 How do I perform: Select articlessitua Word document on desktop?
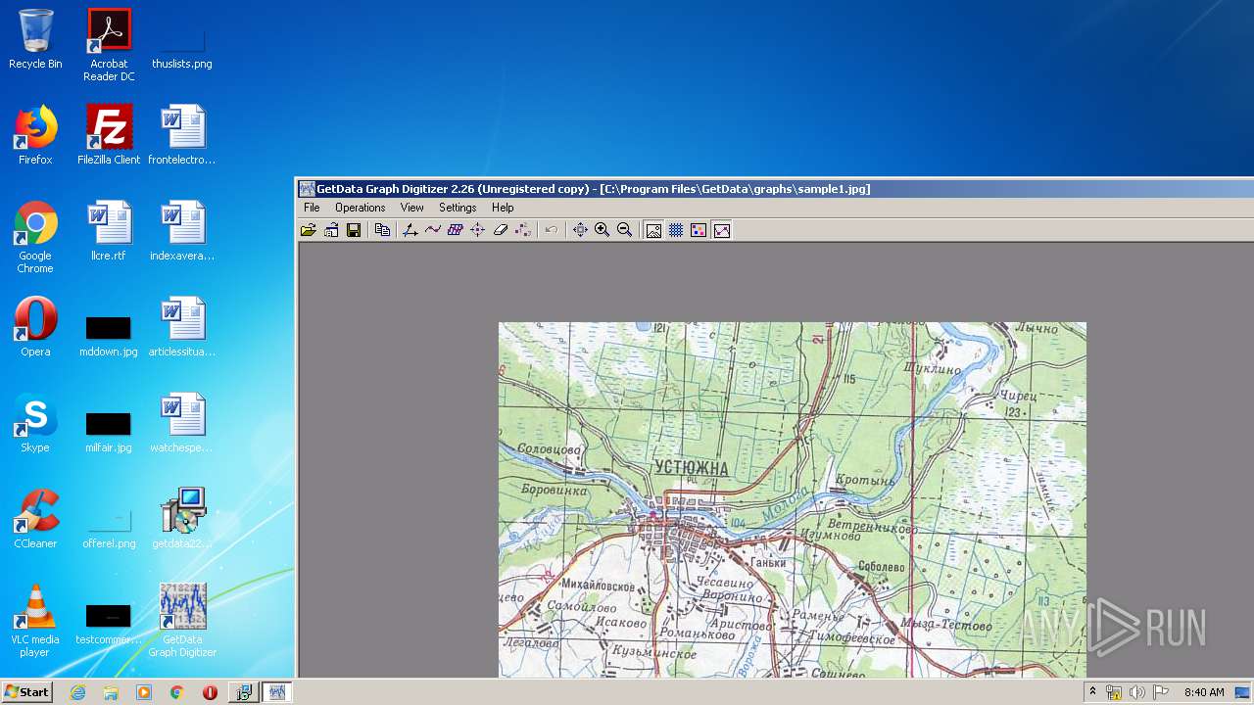182,327
